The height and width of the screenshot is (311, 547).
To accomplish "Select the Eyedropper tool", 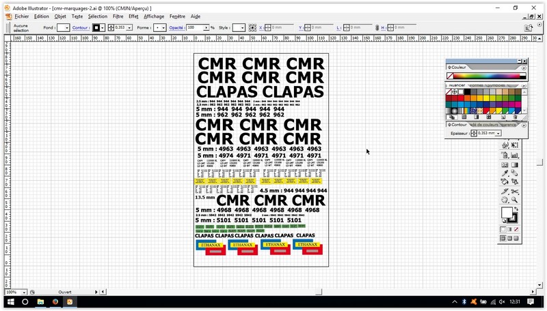I will coord(505,173).
